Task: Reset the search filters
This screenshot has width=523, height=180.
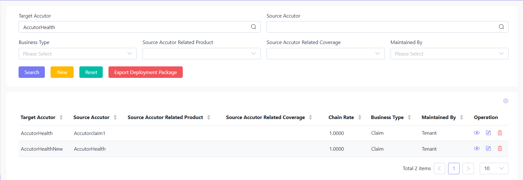Action: pyautogui.click(x=91, y=72)
